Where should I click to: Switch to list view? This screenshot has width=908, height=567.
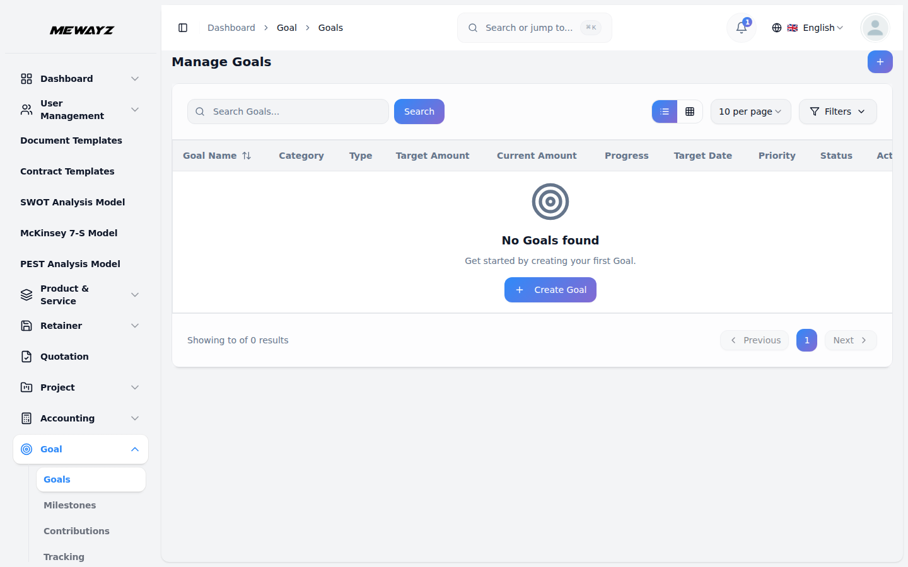pos(665,112)
